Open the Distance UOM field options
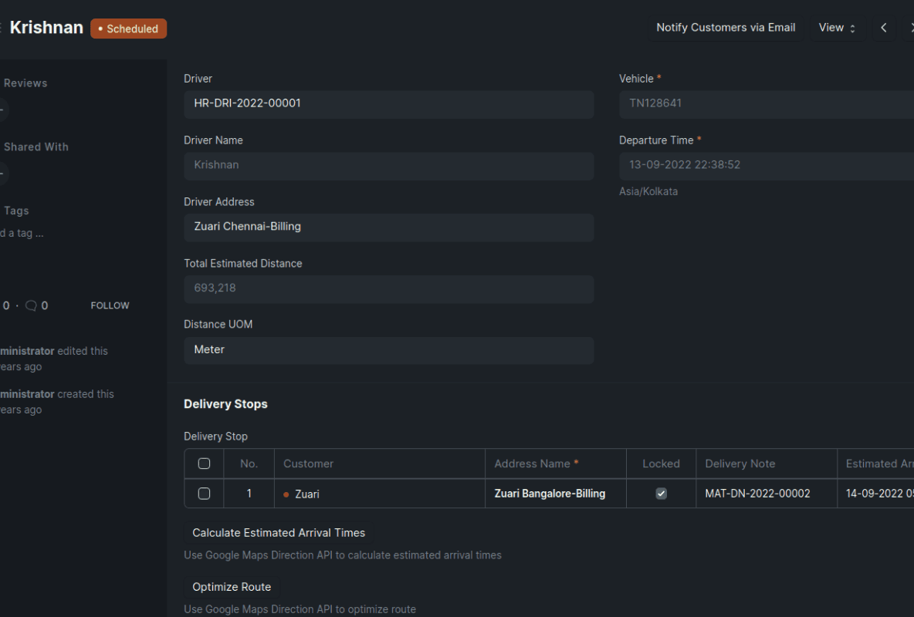914x617 pixels. [x=388, y=349]
